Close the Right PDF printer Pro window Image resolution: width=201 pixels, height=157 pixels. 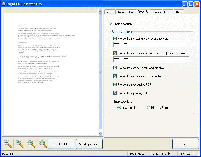(197, 4)
